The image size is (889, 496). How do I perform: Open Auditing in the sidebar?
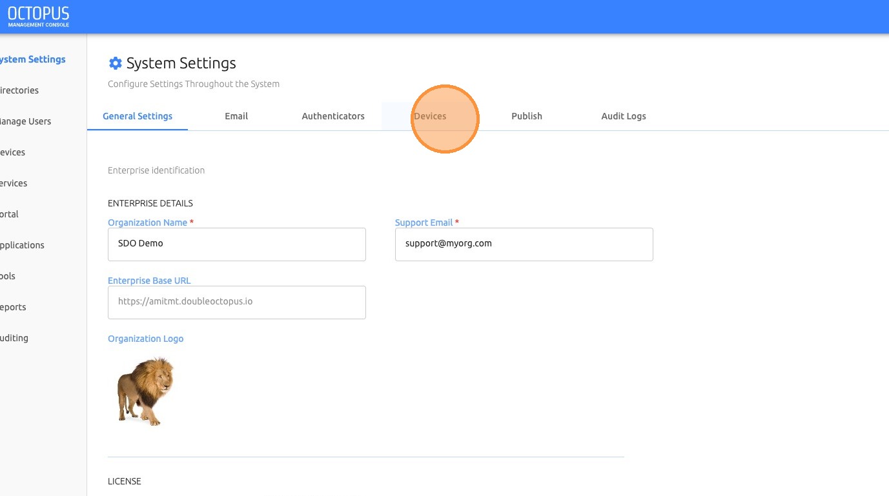click(14, 338)
